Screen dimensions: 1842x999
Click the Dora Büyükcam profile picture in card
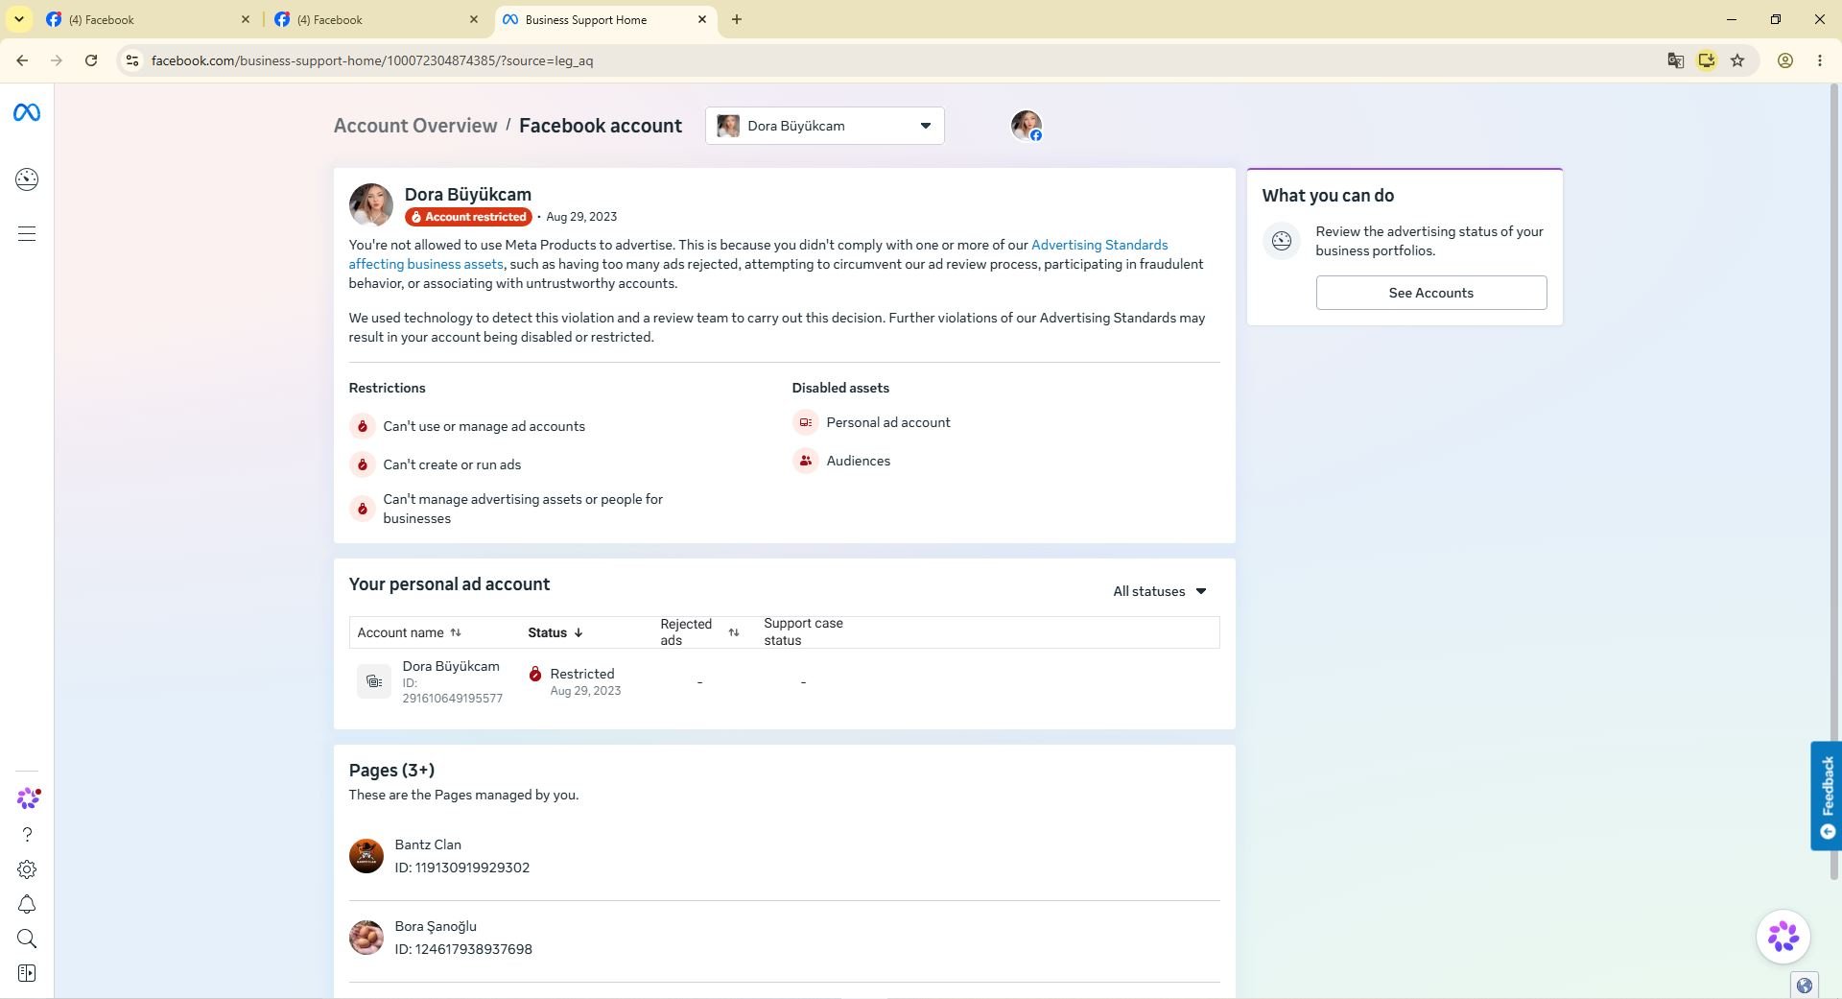370,205
